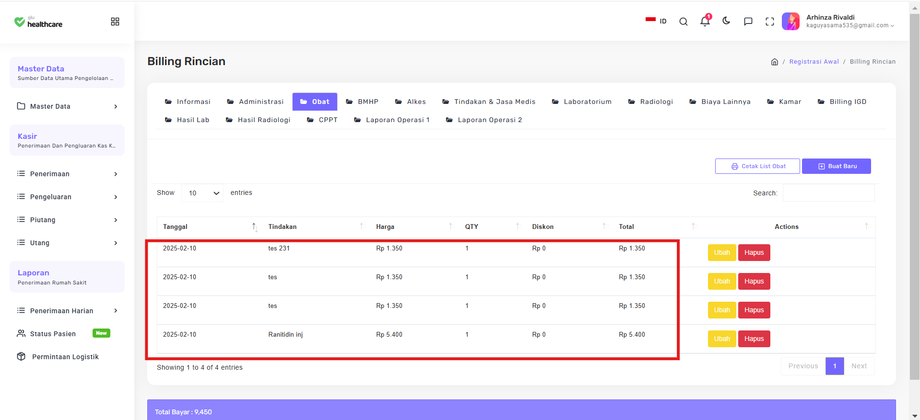
Task: Expand the Piutang sidebar menu
Action: point(67,220)
